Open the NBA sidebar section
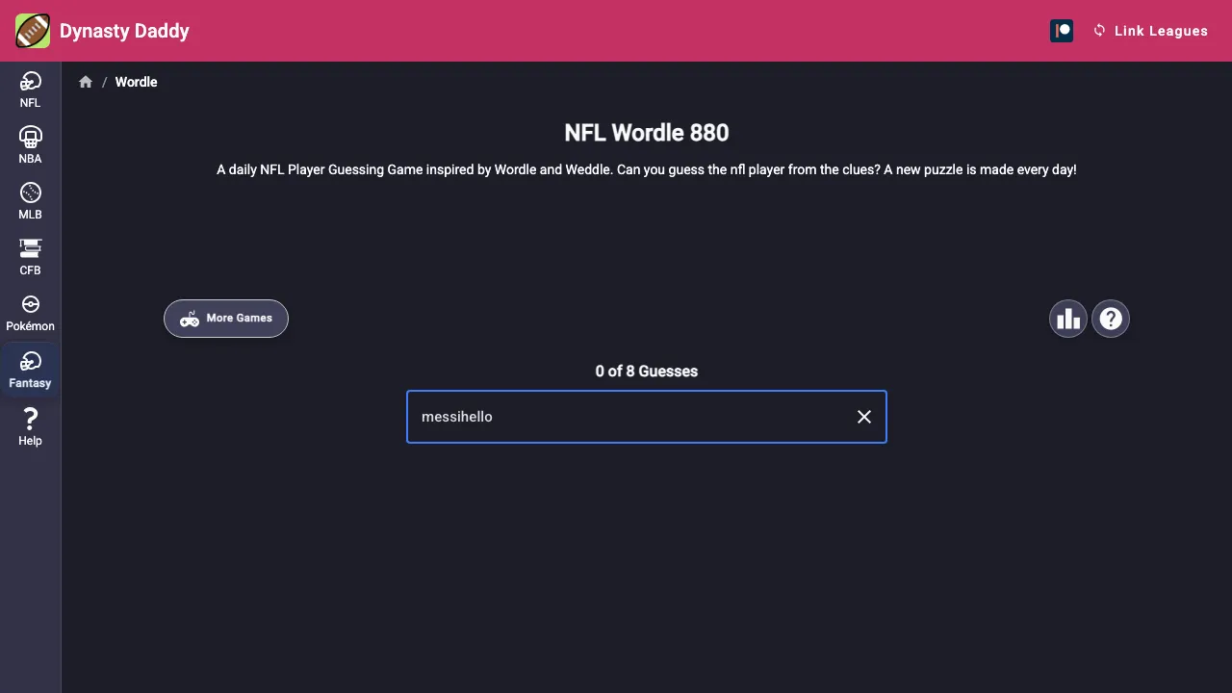The height and width of the screenshot is (693, 1232). coord(30,145)
